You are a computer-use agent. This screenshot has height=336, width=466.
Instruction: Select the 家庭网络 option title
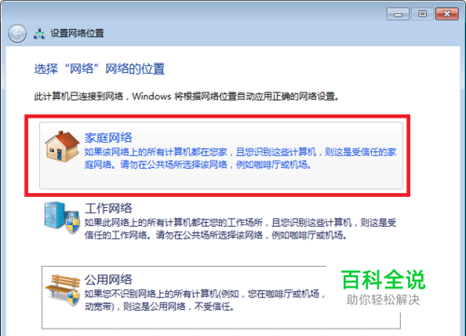(x=108, y=138)
